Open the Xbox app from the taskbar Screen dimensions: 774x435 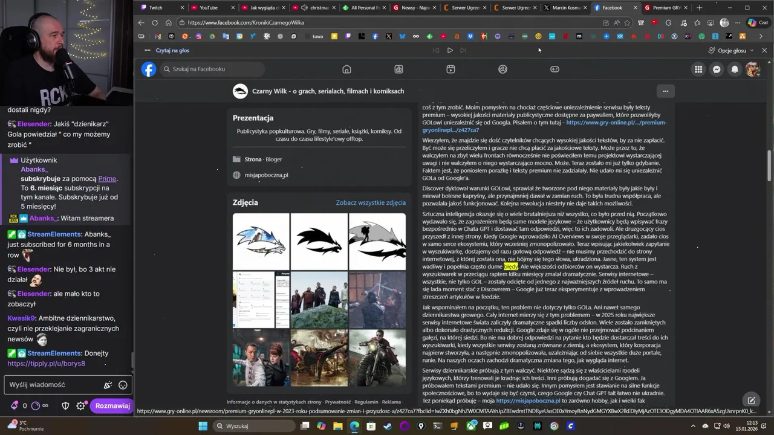(470, 426)
